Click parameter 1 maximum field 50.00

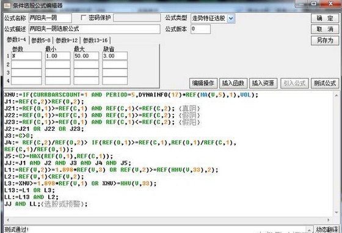tap(86, 56)
